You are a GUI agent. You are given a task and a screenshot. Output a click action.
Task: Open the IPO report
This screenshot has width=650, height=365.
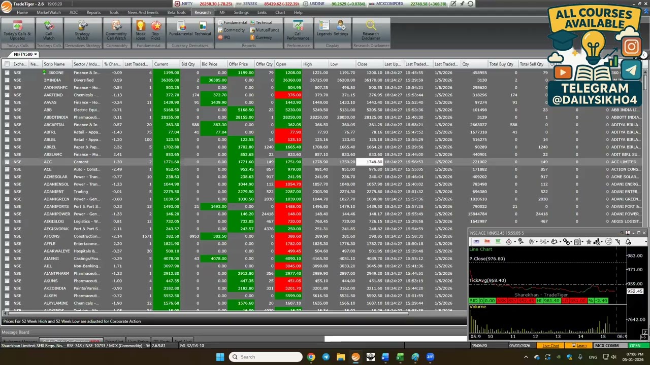[224, 38]
